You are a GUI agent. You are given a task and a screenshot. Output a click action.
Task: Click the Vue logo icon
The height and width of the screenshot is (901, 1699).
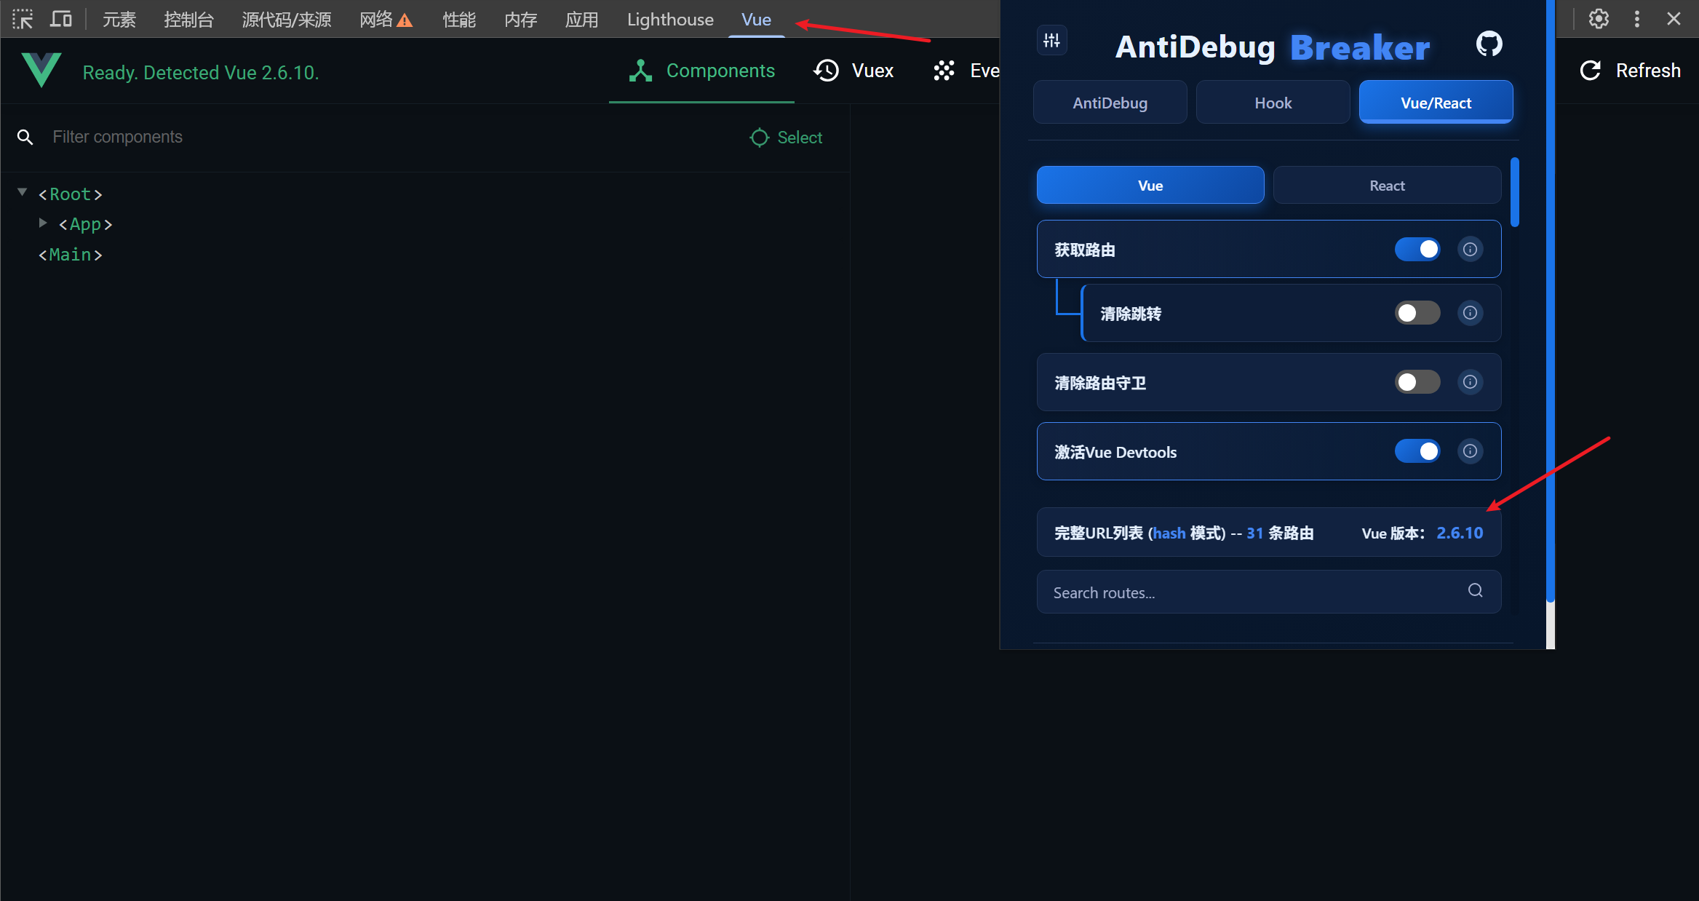tap(41, 71)
